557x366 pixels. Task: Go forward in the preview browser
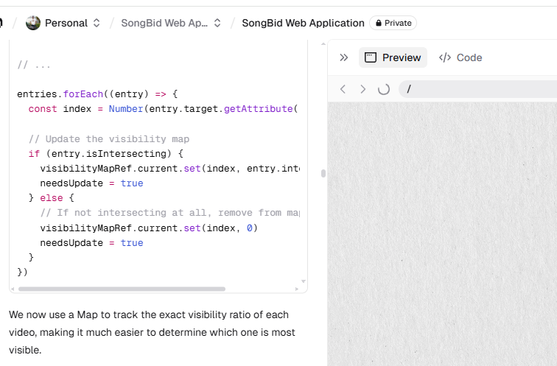click(x=362, y=89)
